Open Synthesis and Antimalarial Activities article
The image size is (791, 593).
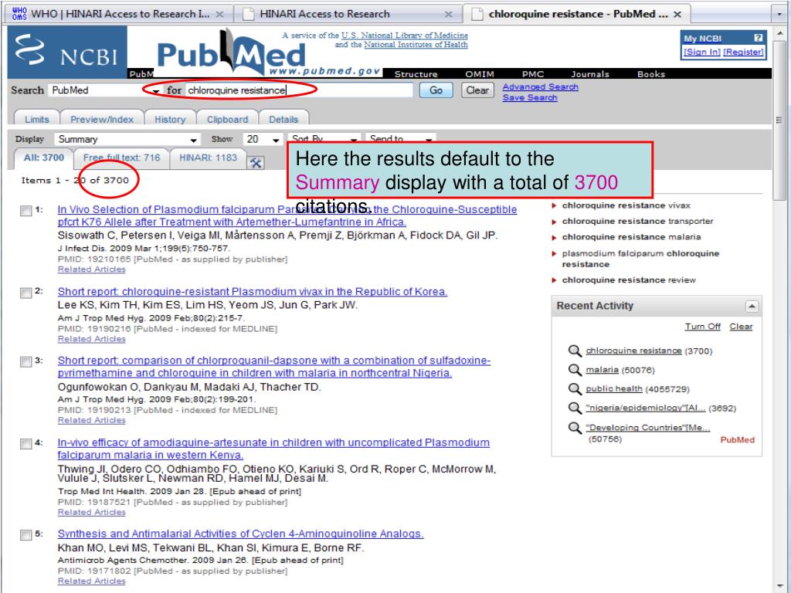pyautogui.click(x=241, y=534)
